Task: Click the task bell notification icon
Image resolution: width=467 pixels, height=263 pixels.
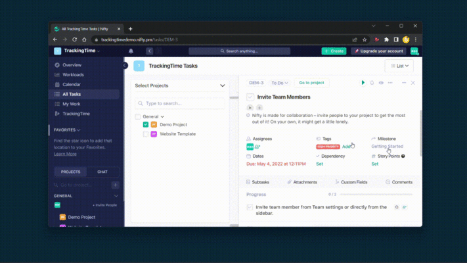Action: coord(372,83)
